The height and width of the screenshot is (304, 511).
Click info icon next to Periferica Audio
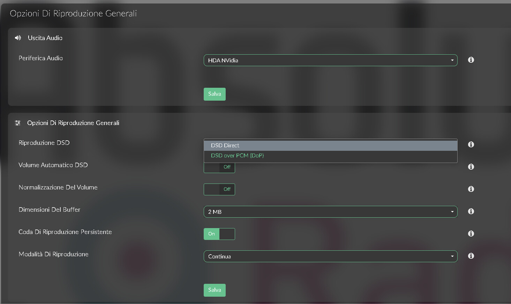click(x=471, y=60)
